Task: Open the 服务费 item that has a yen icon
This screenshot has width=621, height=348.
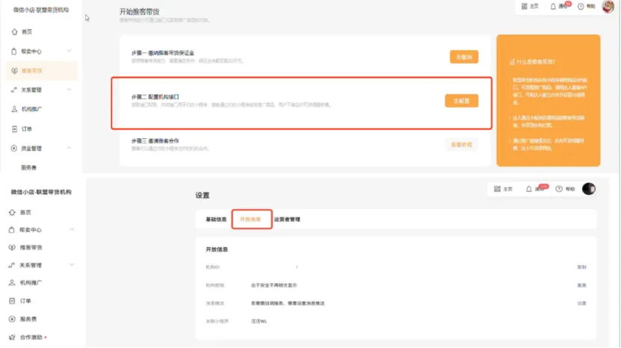Action: 28,319
